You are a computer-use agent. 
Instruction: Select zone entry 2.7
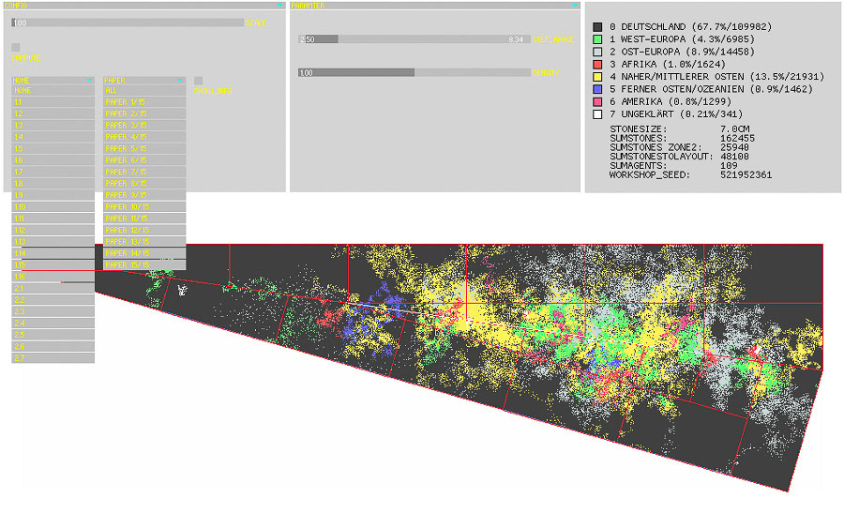[53, 358]
